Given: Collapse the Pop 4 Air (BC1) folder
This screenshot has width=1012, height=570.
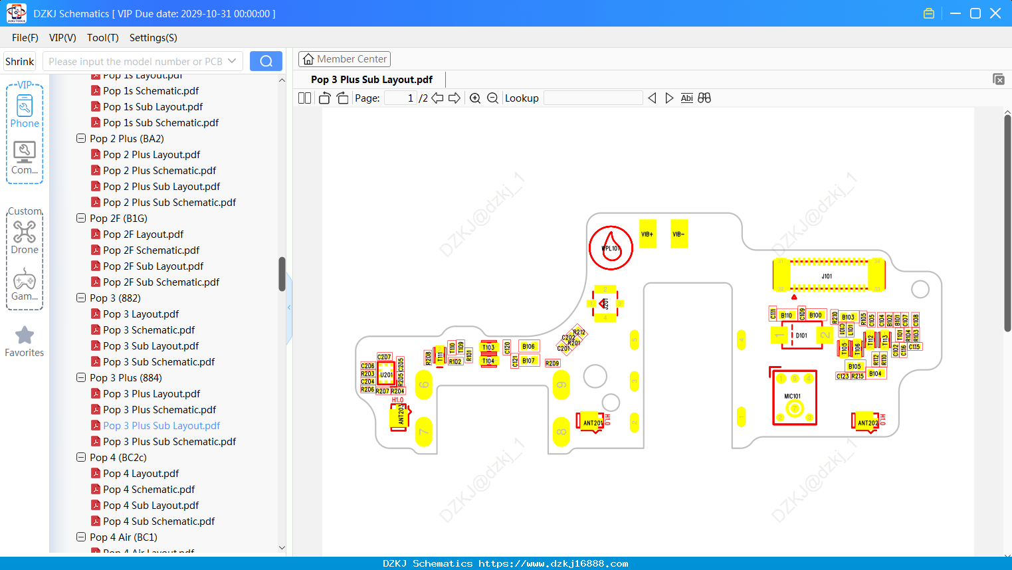Looking at the screenshot, I should pyautogui.click(x=81, y=537).
